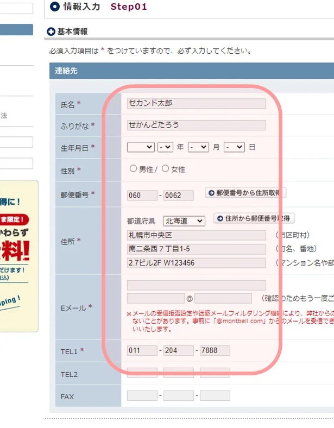Screen dimensions: 334x428
Task: Click the first Eメール input field
Action: (x=196, y=285)
